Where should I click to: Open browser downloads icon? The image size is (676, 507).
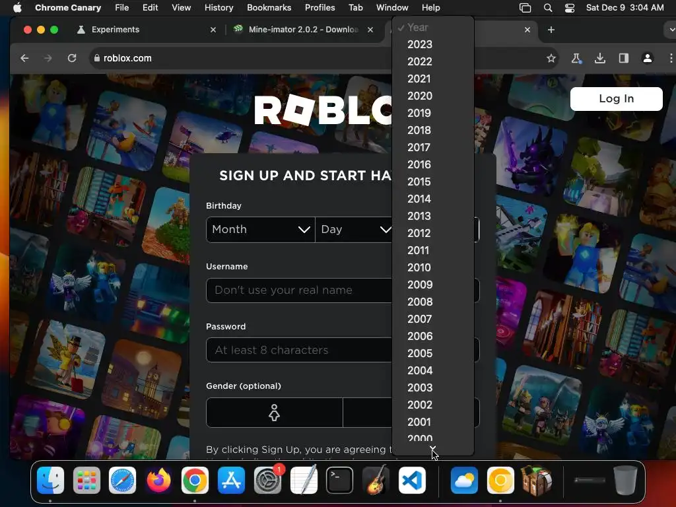point(599,58)
